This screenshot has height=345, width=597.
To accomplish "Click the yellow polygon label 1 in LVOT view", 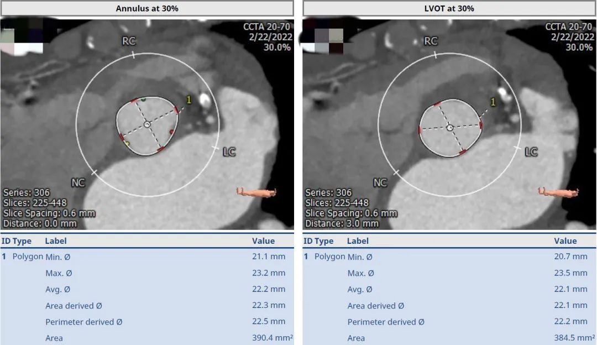I will click(493, 102).
